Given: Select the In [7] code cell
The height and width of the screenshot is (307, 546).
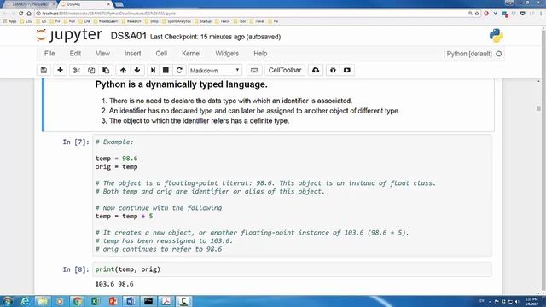Looking at the screenshot, I should pos(292,195).
